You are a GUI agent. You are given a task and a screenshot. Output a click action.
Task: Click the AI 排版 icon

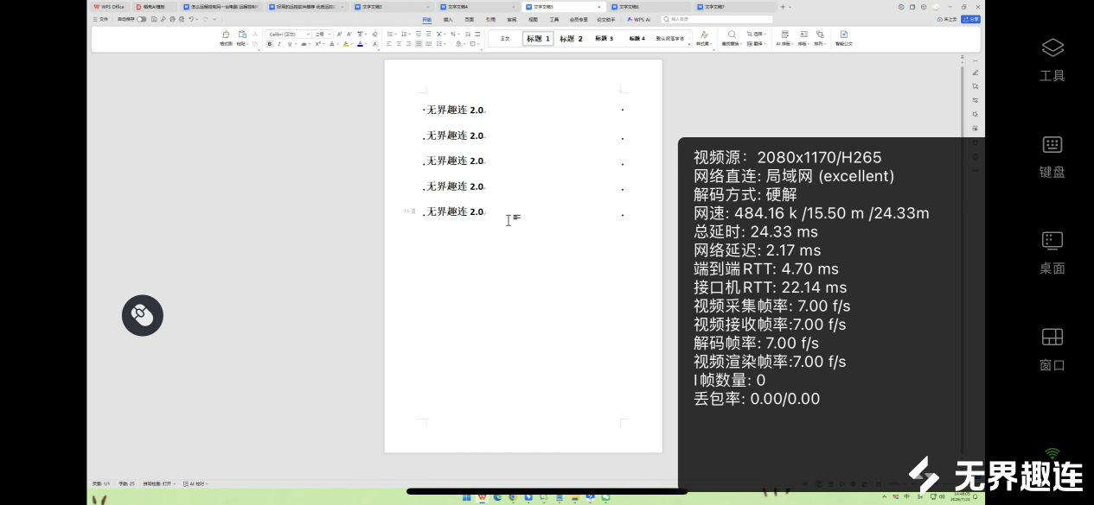[785, 35]
